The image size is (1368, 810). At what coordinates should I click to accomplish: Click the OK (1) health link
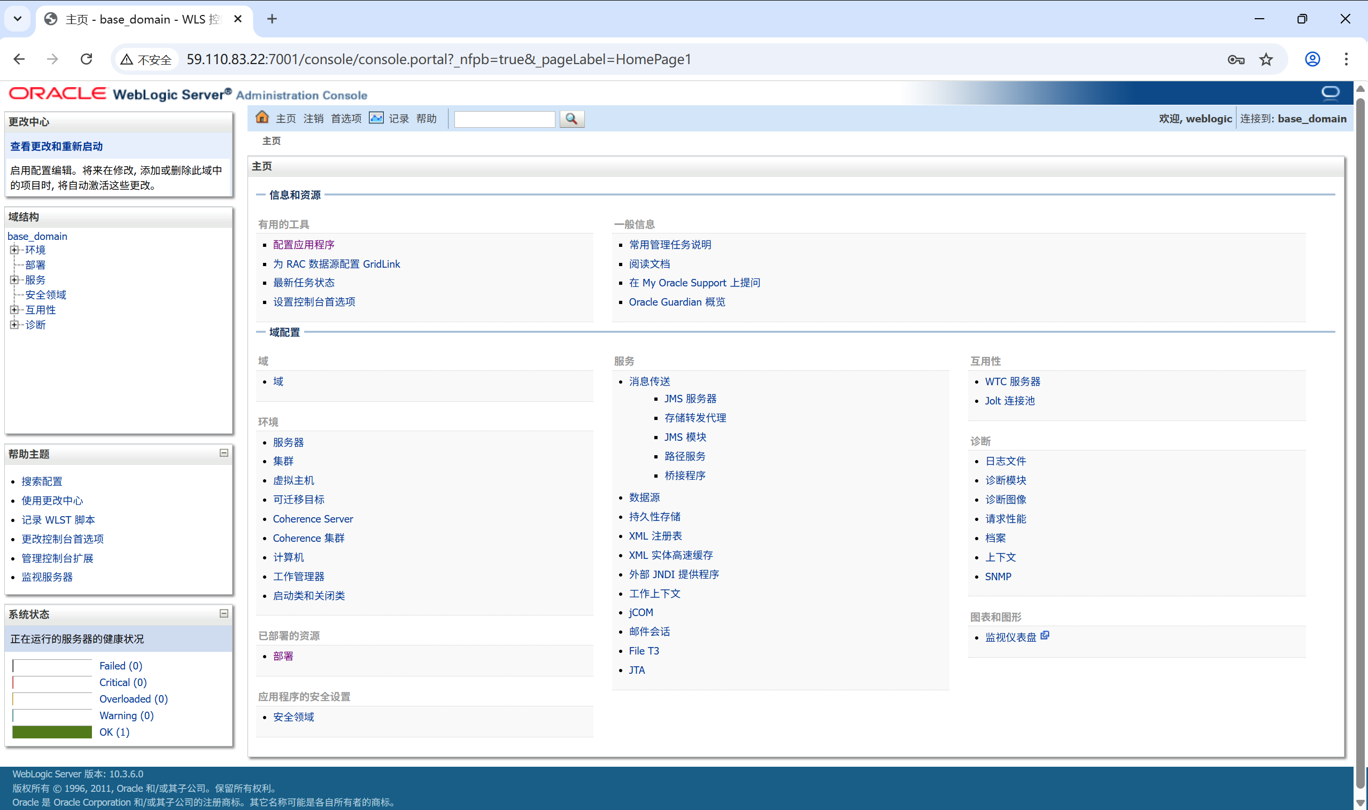click(x=114, y=732)
